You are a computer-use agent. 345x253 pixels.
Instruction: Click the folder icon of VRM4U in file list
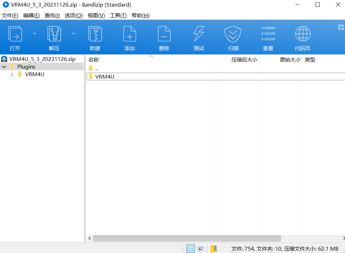[91, 76]
